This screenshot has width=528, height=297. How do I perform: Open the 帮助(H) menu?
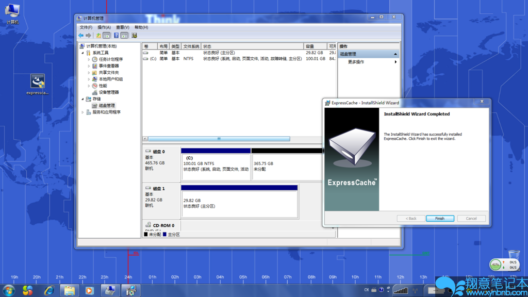[x=141, y=27]
